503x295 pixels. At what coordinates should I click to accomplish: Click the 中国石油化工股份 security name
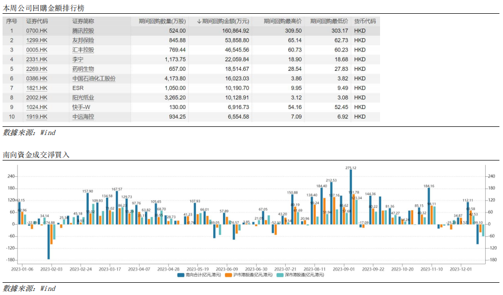tap(94, 78)
